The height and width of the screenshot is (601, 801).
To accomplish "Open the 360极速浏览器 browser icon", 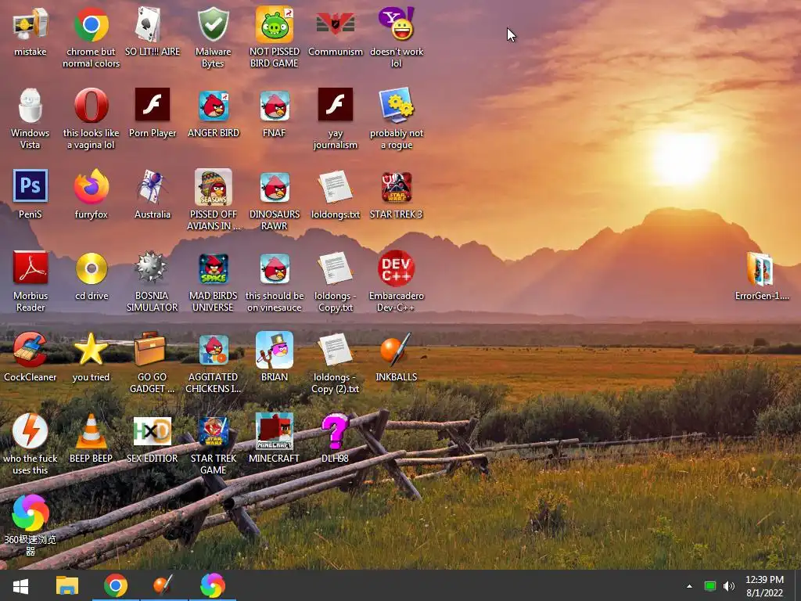I will tap(31, 512).
